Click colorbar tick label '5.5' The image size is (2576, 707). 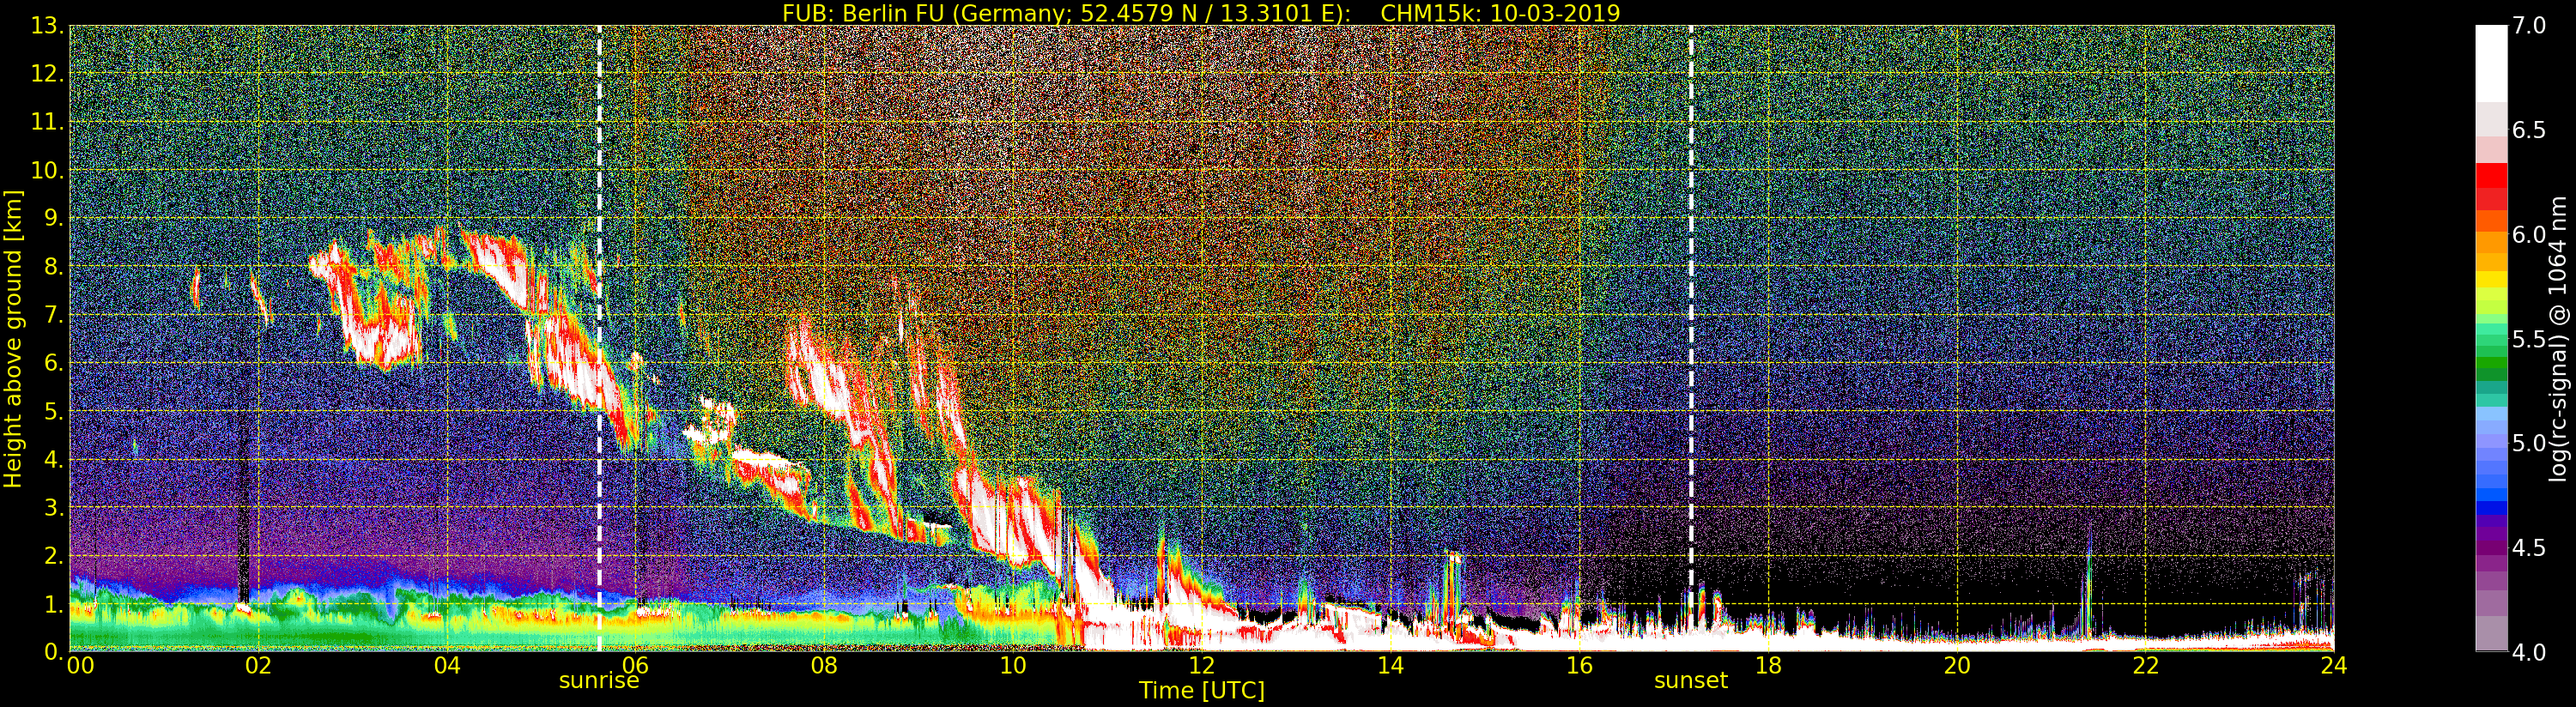[x=2529, y=339]
